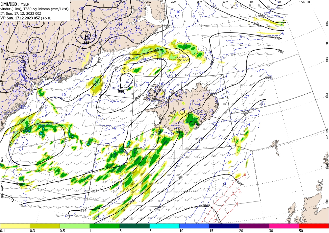Click the navy 15–20 legend color band
This screenshot has width=329, height=233.
tap(224, 226)
